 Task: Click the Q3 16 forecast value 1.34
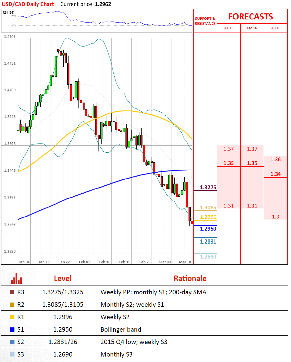[x=276, y=174]
